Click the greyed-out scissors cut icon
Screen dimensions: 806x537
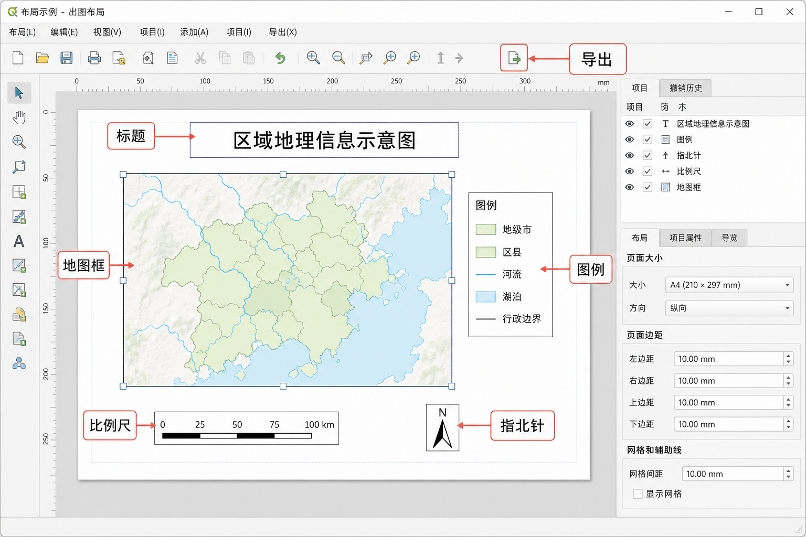tap(200, 58)
